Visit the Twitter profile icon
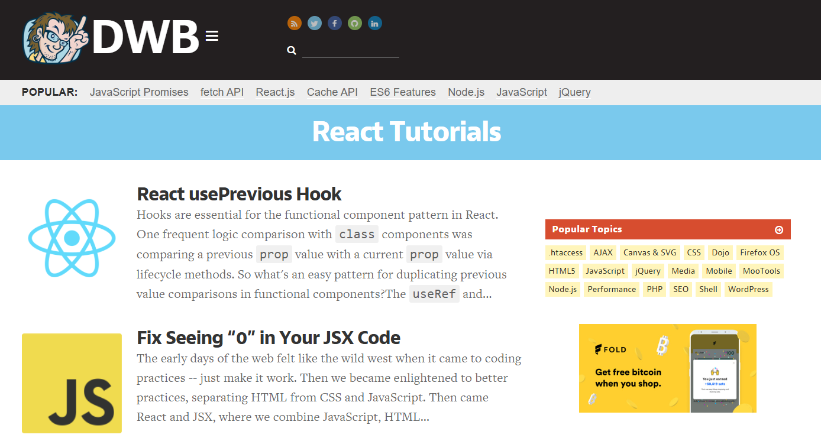821x441 pixels. pos(315,23)
